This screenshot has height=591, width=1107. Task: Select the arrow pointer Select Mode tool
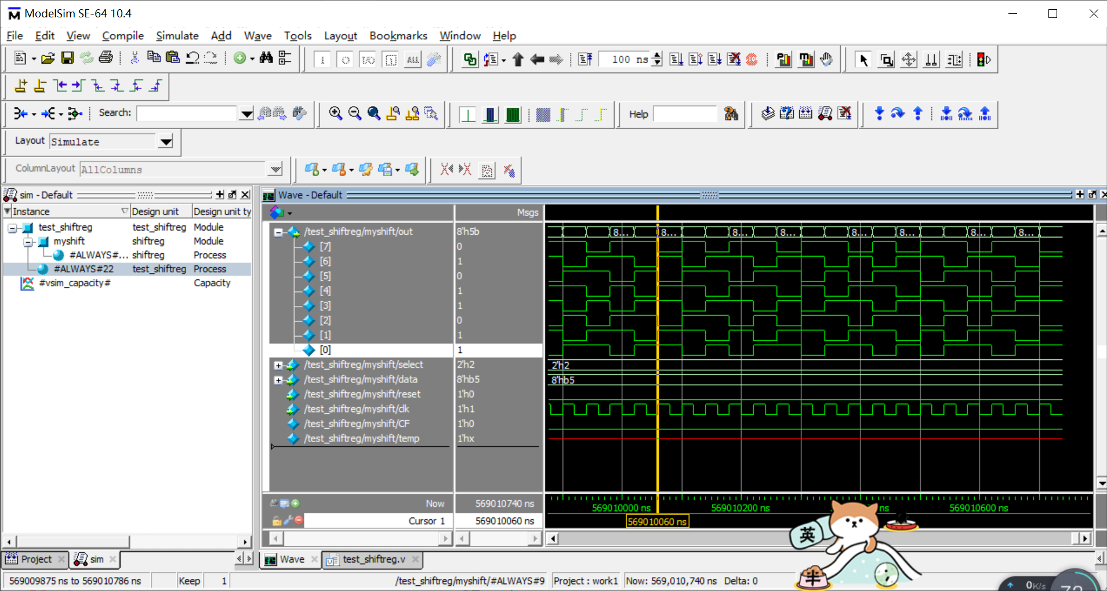click(x=863, y=60)
